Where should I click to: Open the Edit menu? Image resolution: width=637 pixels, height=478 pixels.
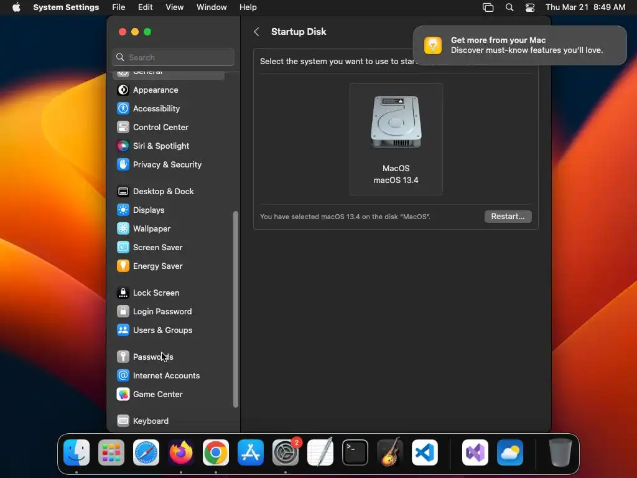[145, 7]
